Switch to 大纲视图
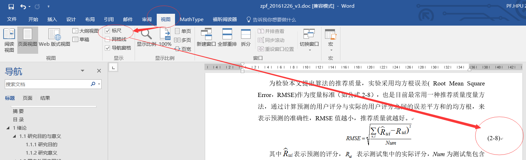 click(x=86, y=31)
